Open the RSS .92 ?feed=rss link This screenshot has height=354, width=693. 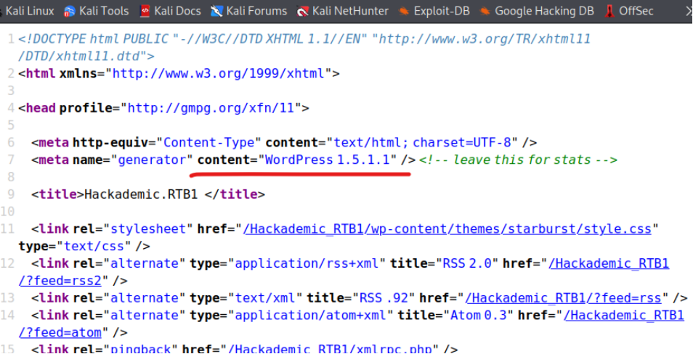click(x=563, y=298)
